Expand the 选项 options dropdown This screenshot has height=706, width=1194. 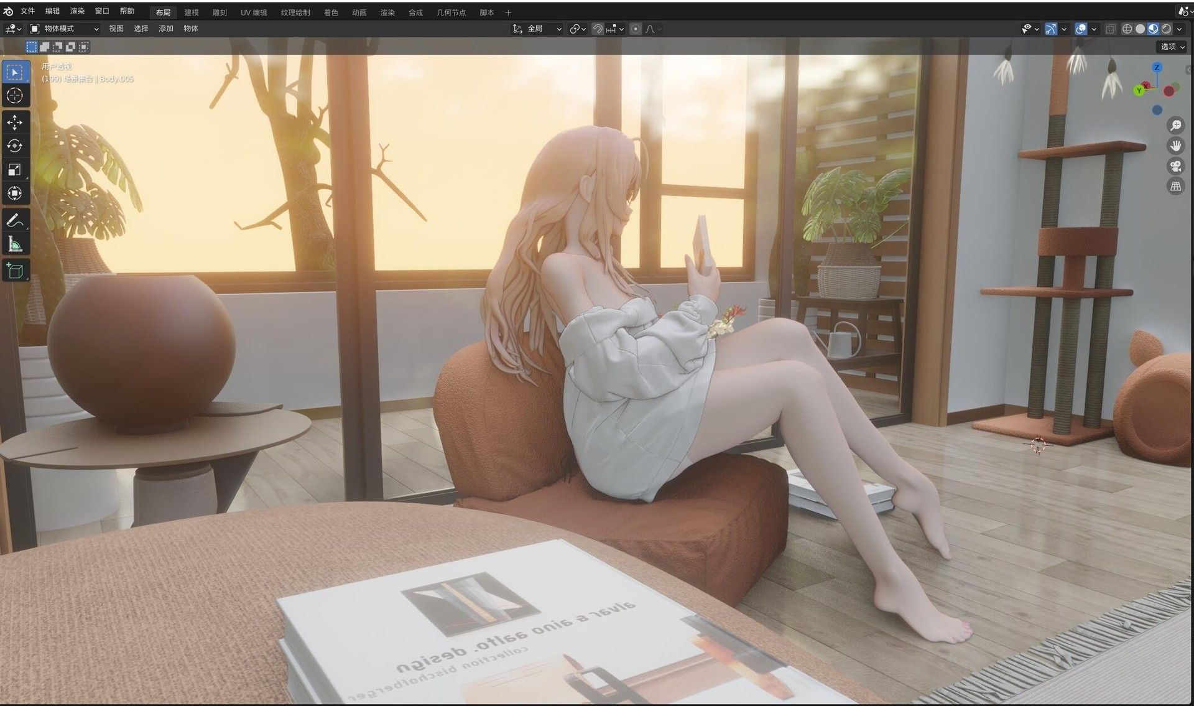coord(1172,47)
